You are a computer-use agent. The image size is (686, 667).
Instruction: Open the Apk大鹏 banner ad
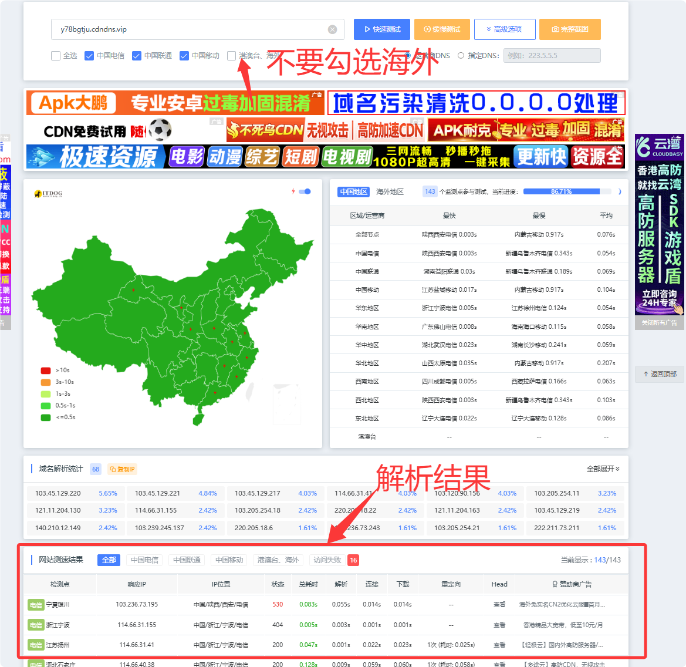click(x=175, y=103)
